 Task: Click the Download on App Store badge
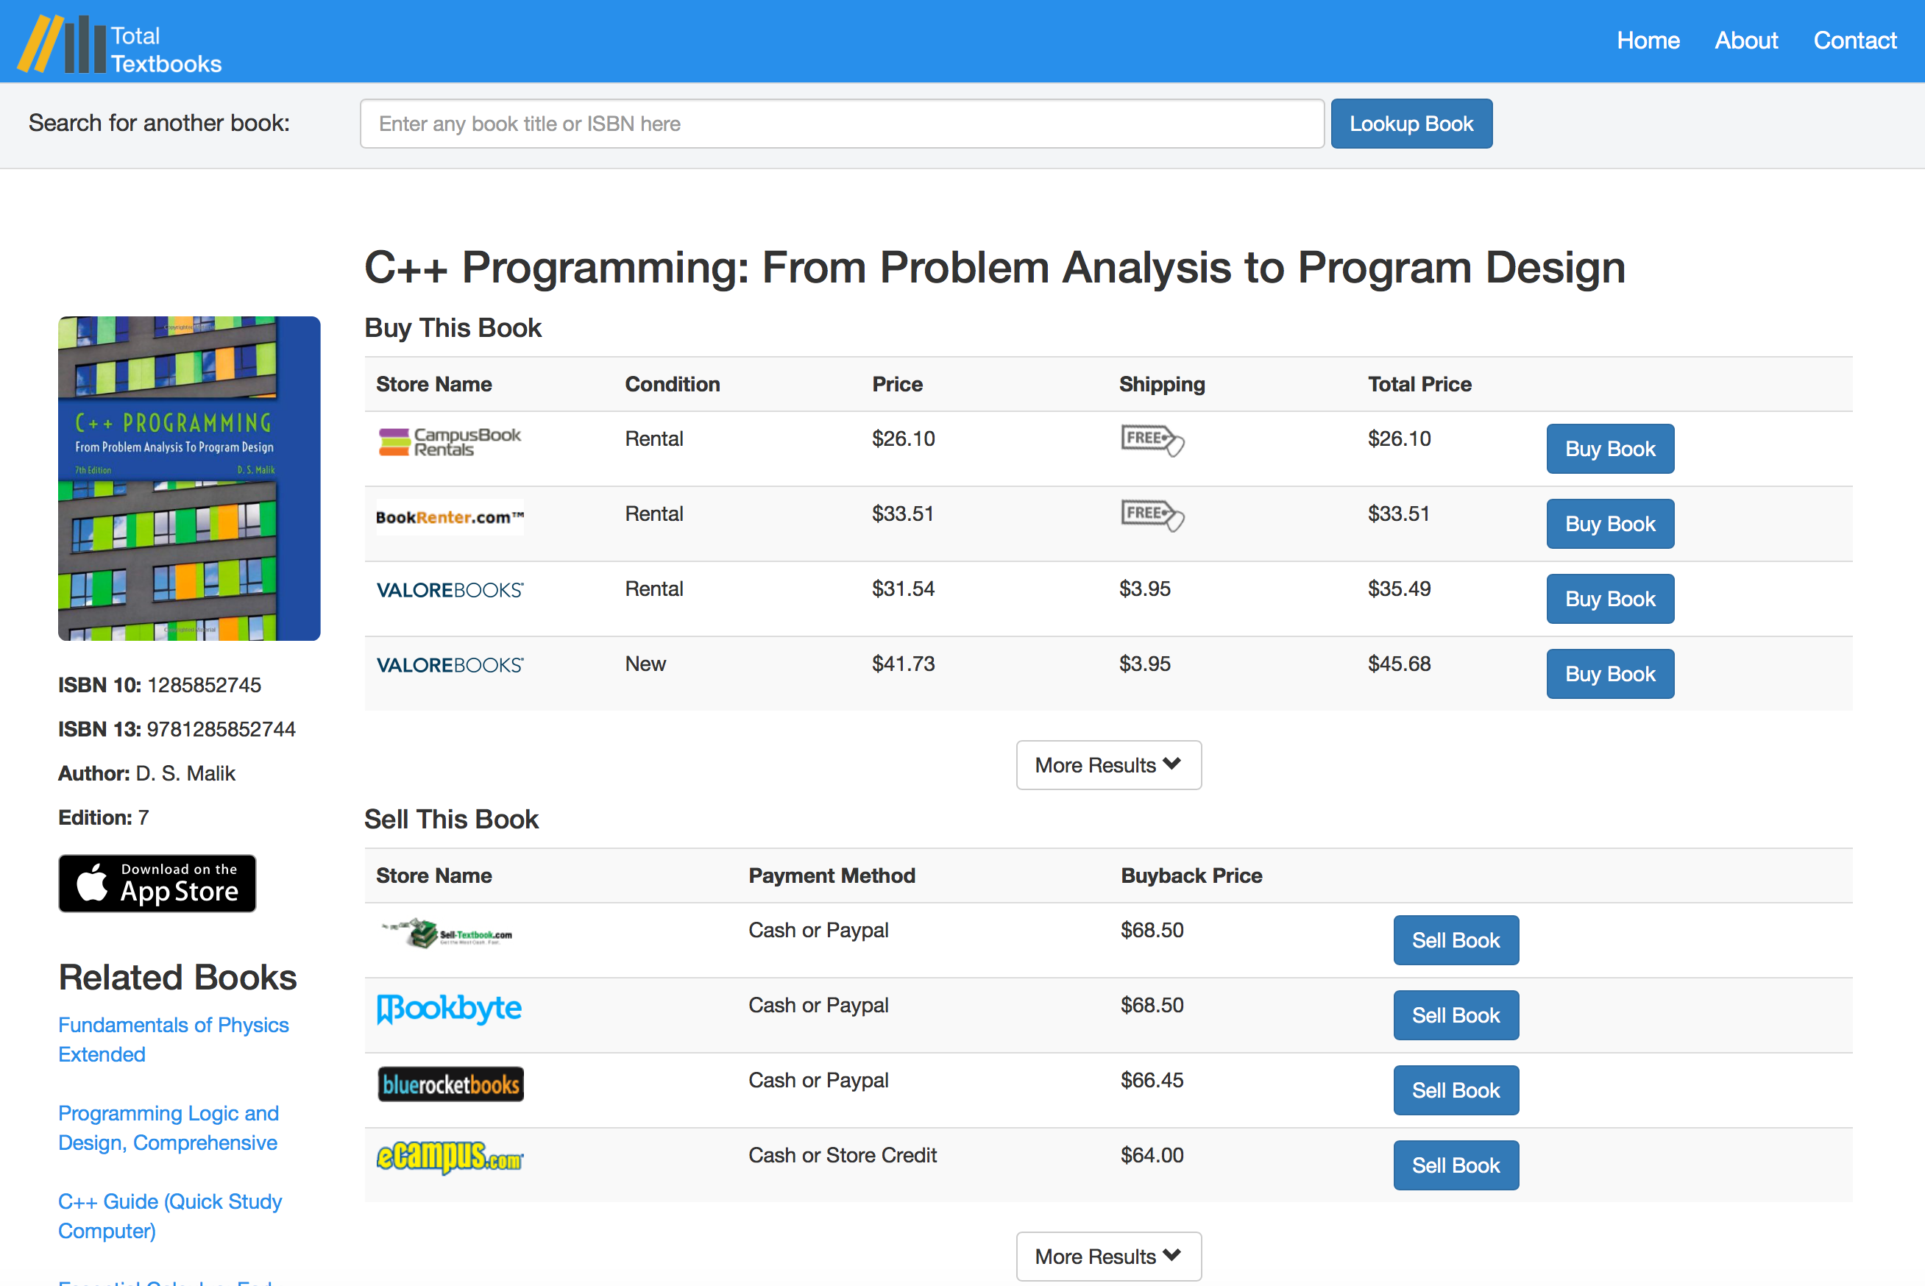(x=157, y=884)
